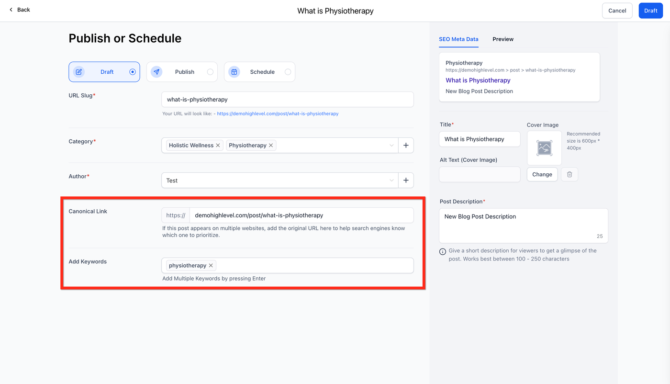Remove the Physiotherapy category tag

click(x=271, y=146)
